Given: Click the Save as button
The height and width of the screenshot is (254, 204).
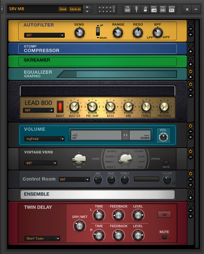Looking at the screenshot, I should point(75,9).
